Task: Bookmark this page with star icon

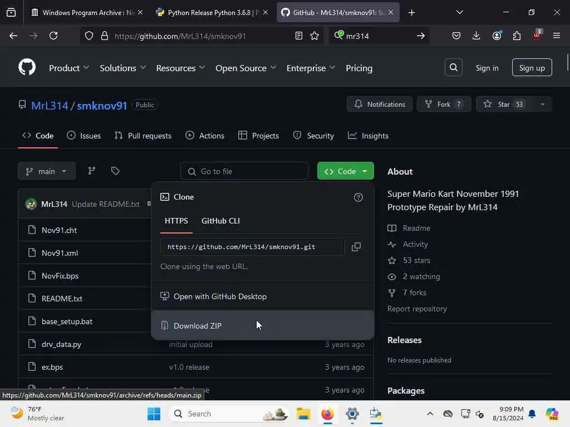Action: [315, 36]
